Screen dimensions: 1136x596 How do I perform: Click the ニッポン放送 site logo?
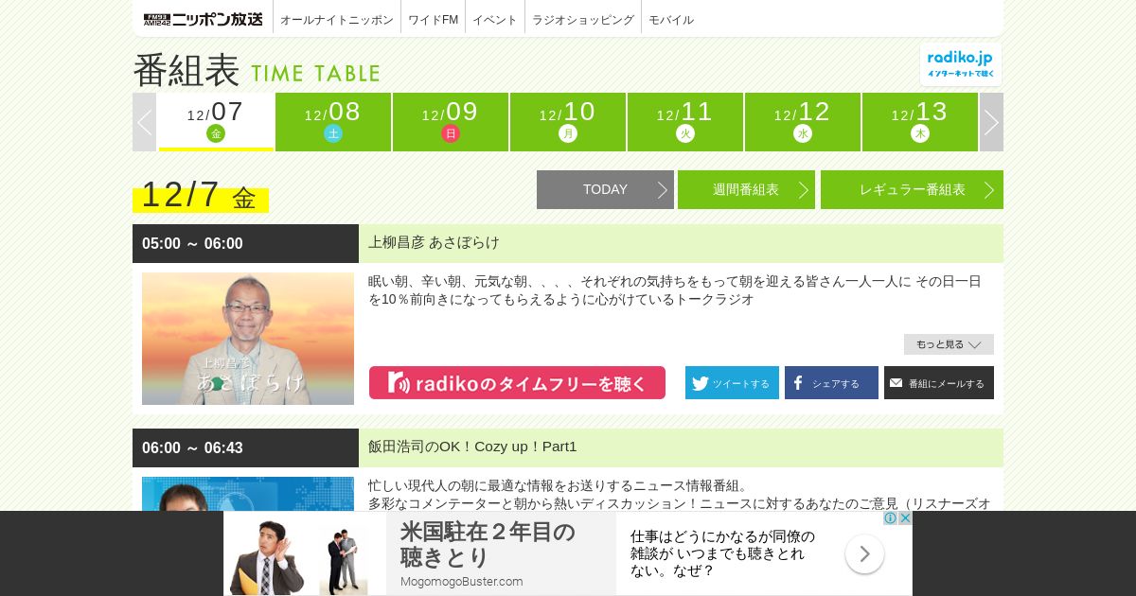tap(204, 19)
